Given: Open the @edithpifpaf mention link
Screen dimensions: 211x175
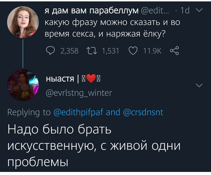Looking at the screenshot, I should click(x=78, y=113).
